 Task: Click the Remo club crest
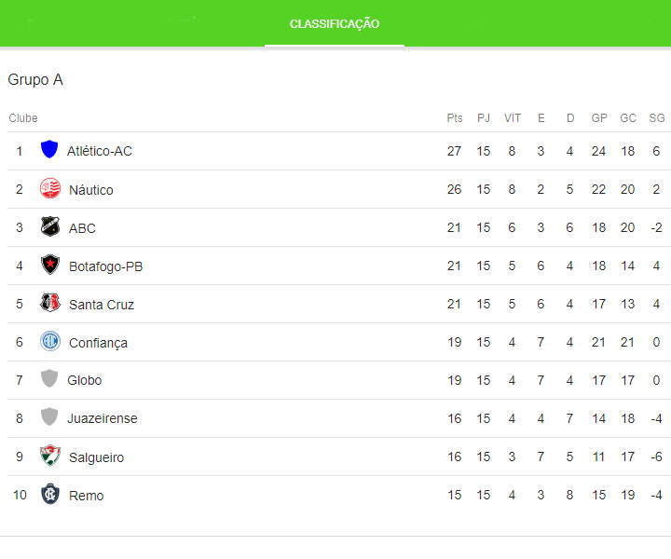tap(50, 495)
